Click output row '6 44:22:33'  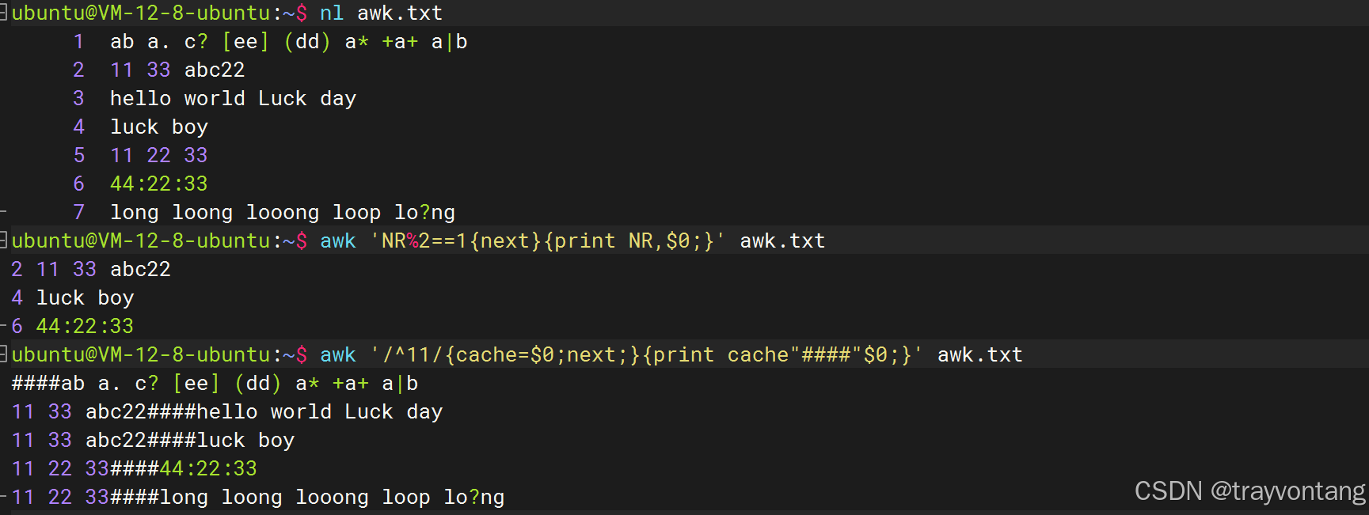(x=73, y=327)
